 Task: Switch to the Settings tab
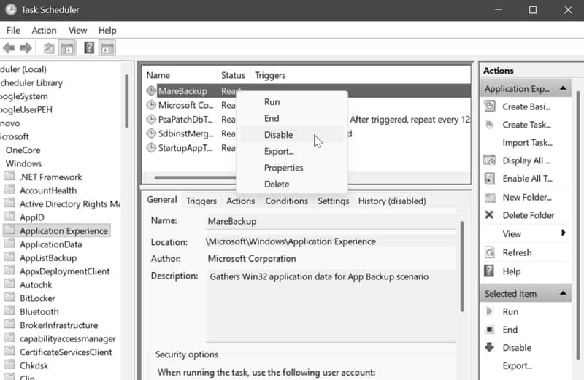tap(334, 201)
